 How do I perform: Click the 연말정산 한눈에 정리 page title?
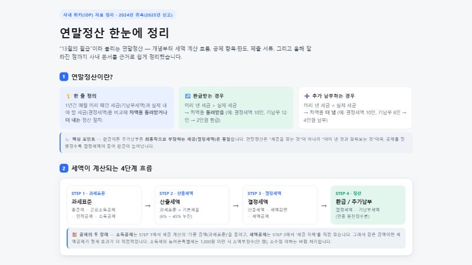click(114, 33)
